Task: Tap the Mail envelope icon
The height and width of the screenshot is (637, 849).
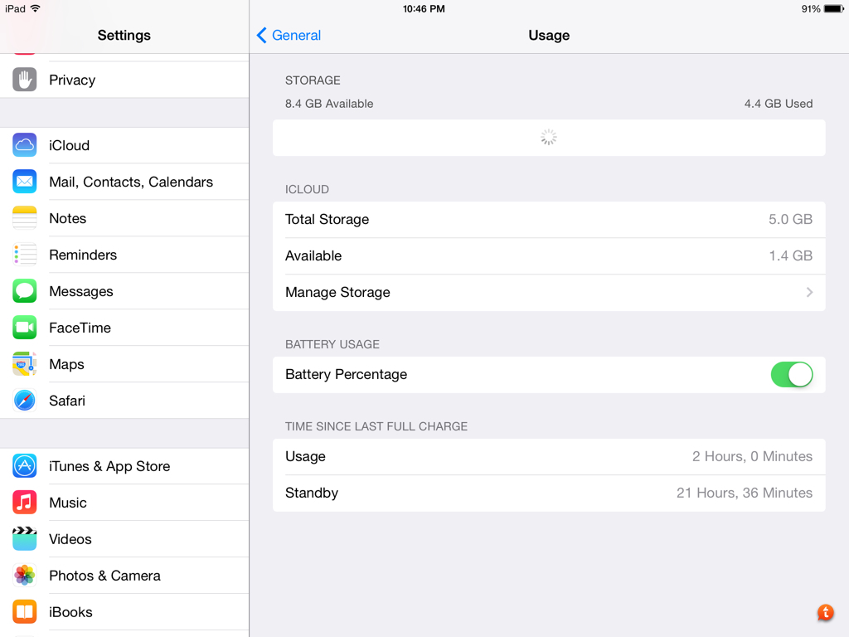Action: 24,182
